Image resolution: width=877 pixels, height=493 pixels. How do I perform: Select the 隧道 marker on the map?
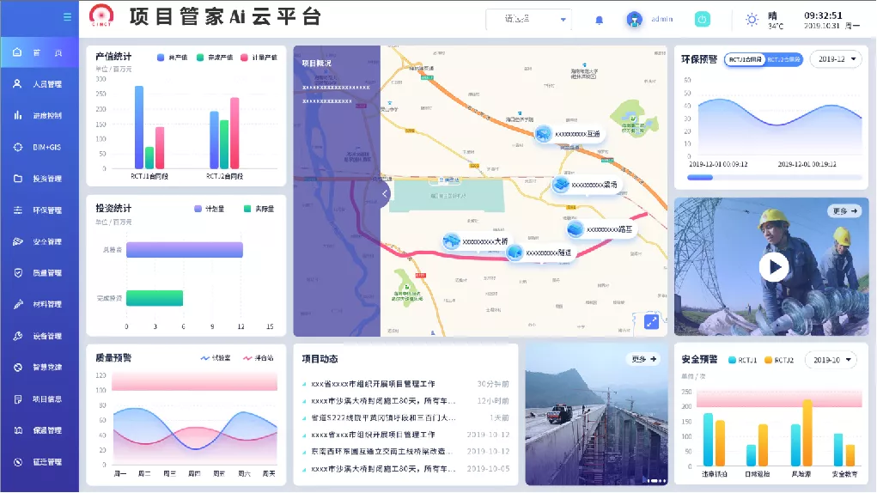(x=515, y=253)
